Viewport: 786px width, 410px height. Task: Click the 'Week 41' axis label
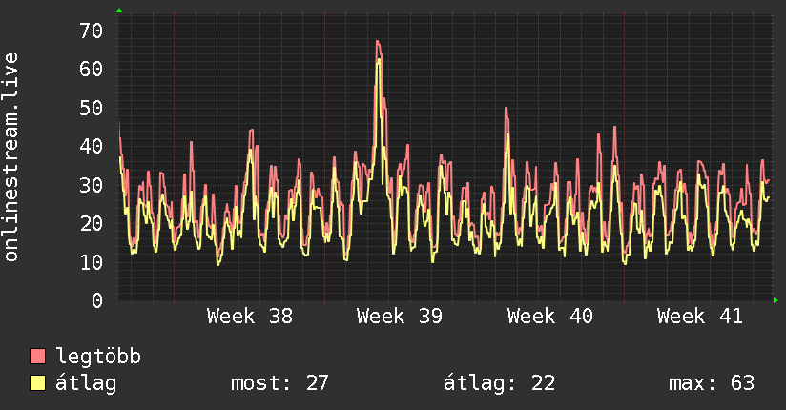pos(700,317)
